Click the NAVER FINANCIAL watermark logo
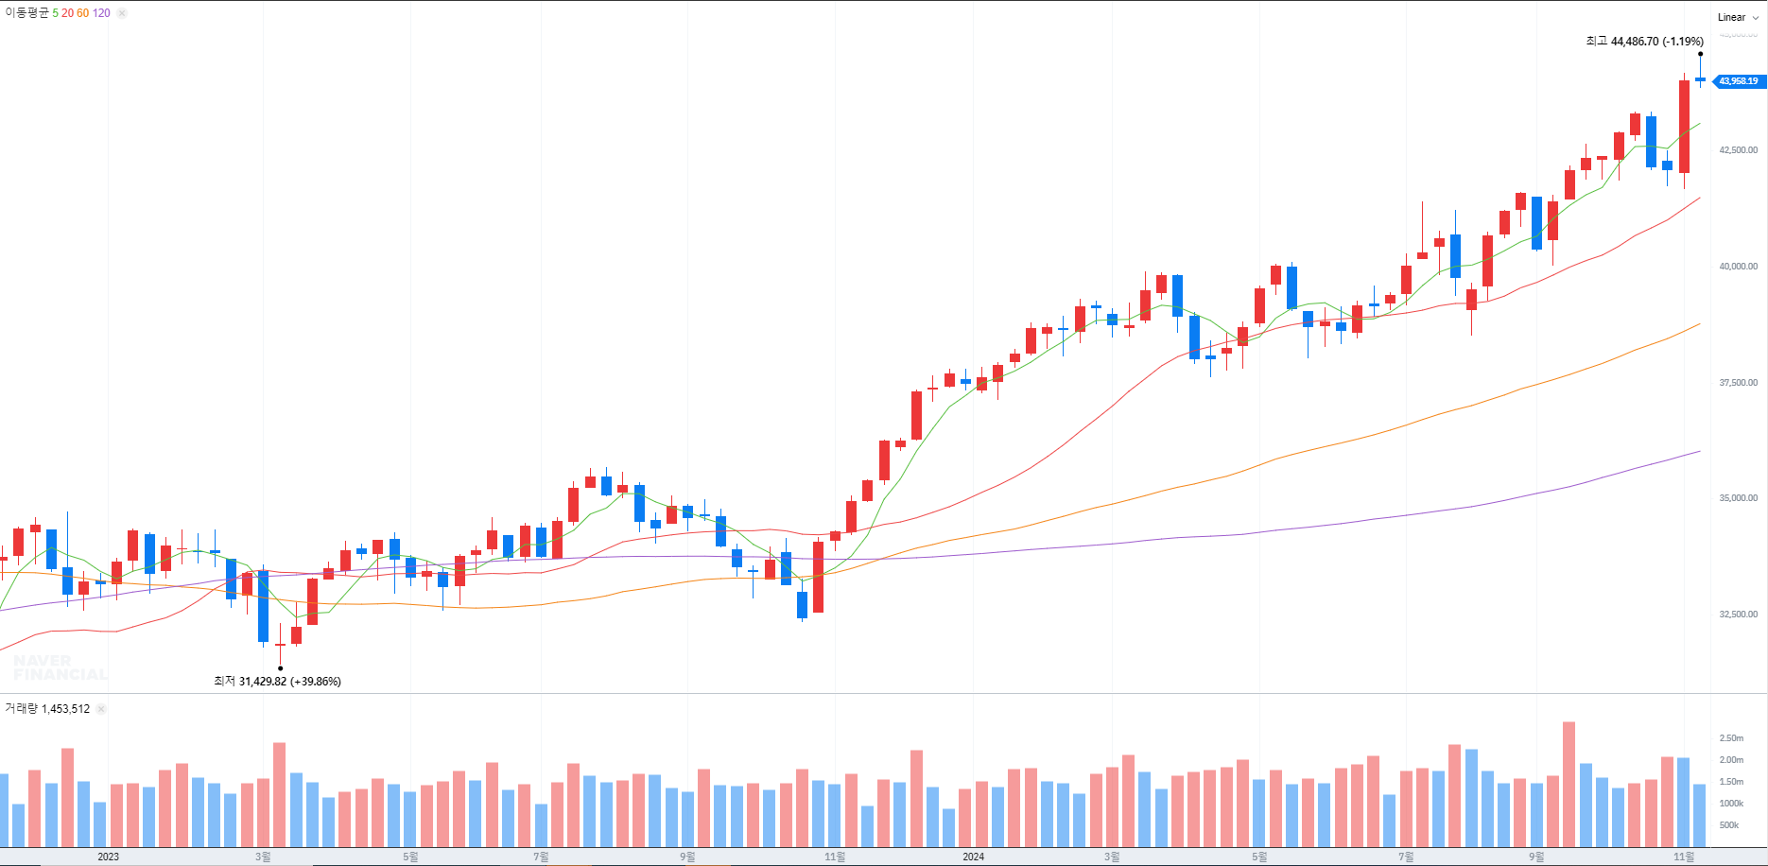Image resolution: width=1768 pixels, height=866 pixels. point(60,667)
